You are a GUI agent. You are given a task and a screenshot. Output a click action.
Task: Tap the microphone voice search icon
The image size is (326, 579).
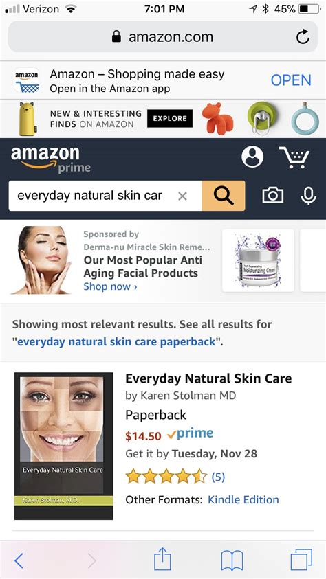click(308, 196)
